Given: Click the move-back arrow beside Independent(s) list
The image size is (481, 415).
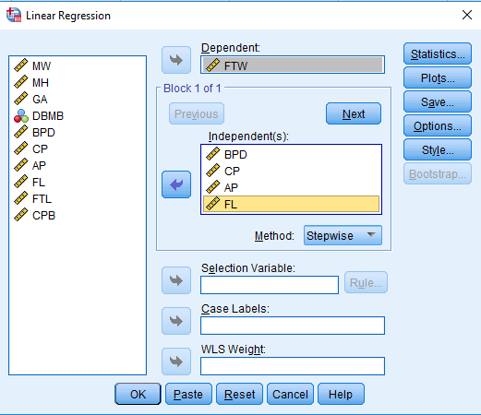Looking at the screenshot, I should pos(176,184).
